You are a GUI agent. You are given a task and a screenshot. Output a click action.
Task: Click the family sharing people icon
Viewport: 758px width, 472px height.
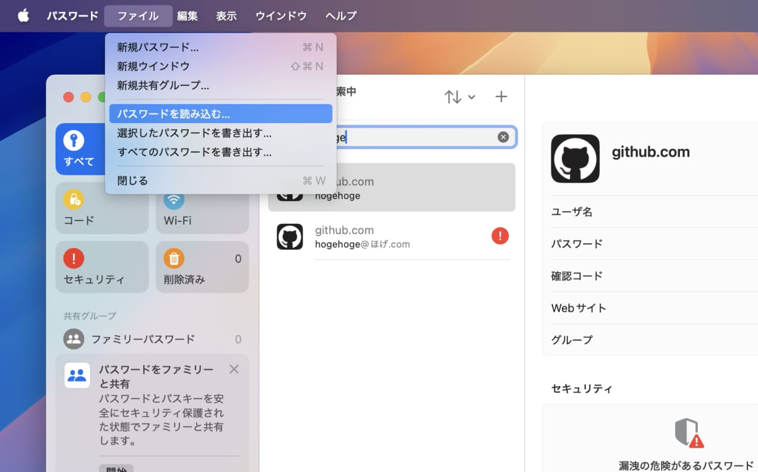coord(77,375)
